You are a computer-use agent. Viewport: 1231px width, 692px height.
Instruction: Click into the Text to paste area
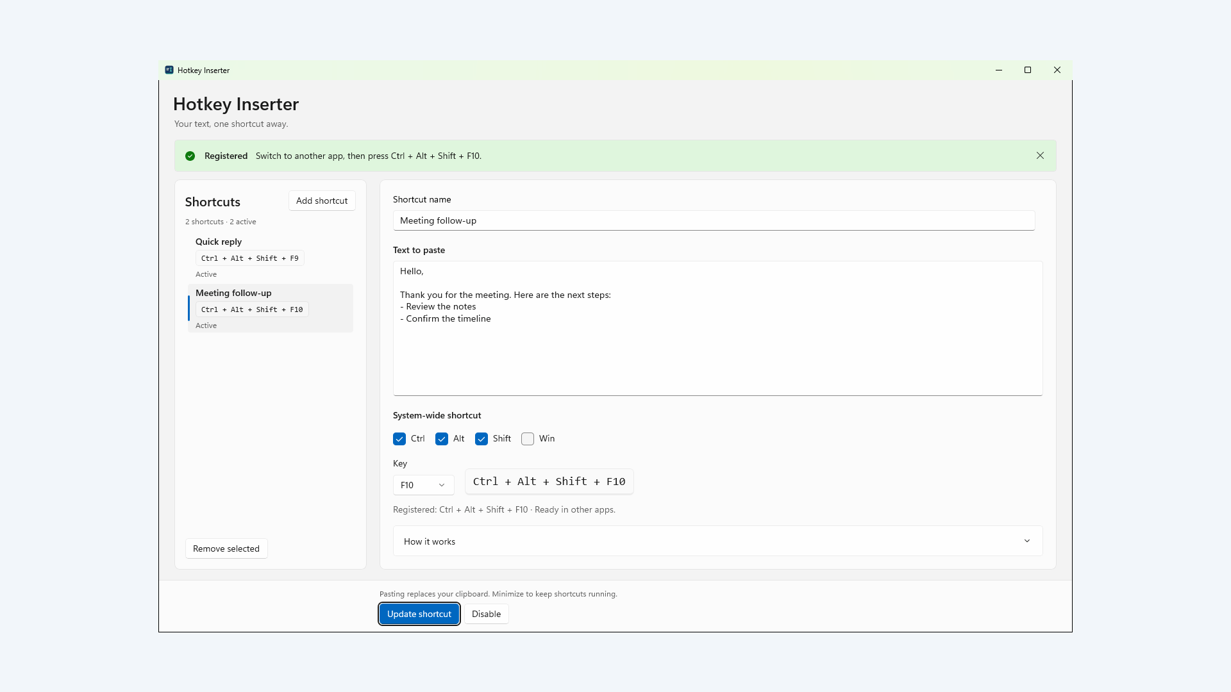click(x=717, y=328)
